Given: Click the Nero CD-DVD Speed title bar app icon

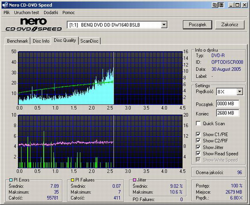Looking at the screenshot, I should point(5,5).
